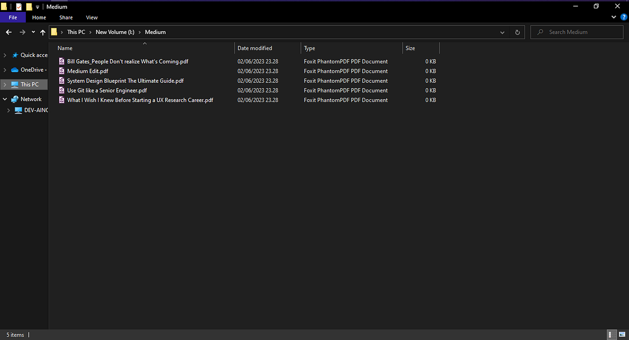Open Help with the blue question mark
Image resolution: width=629 pixels, height=340 pixels.
coord(623,17)
